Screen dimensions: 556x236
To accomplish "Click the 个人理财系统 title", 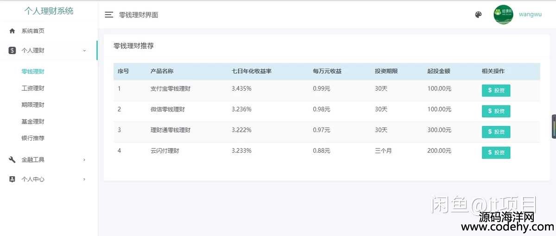I will pyautogui.click(x=49, y=11).
